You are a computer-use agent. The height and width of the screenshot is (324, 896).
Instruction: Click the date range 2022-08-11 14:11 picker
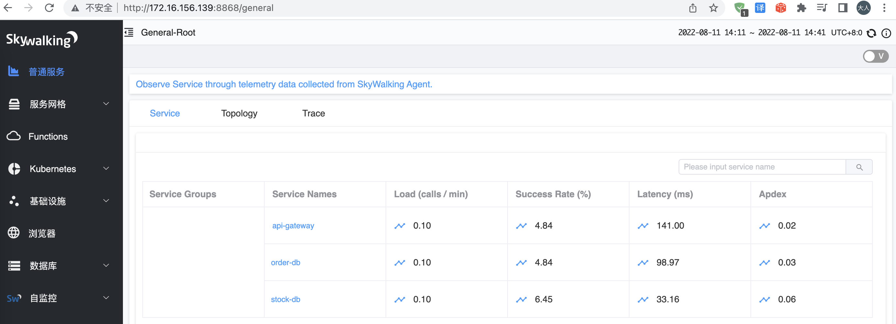point(751,33)
